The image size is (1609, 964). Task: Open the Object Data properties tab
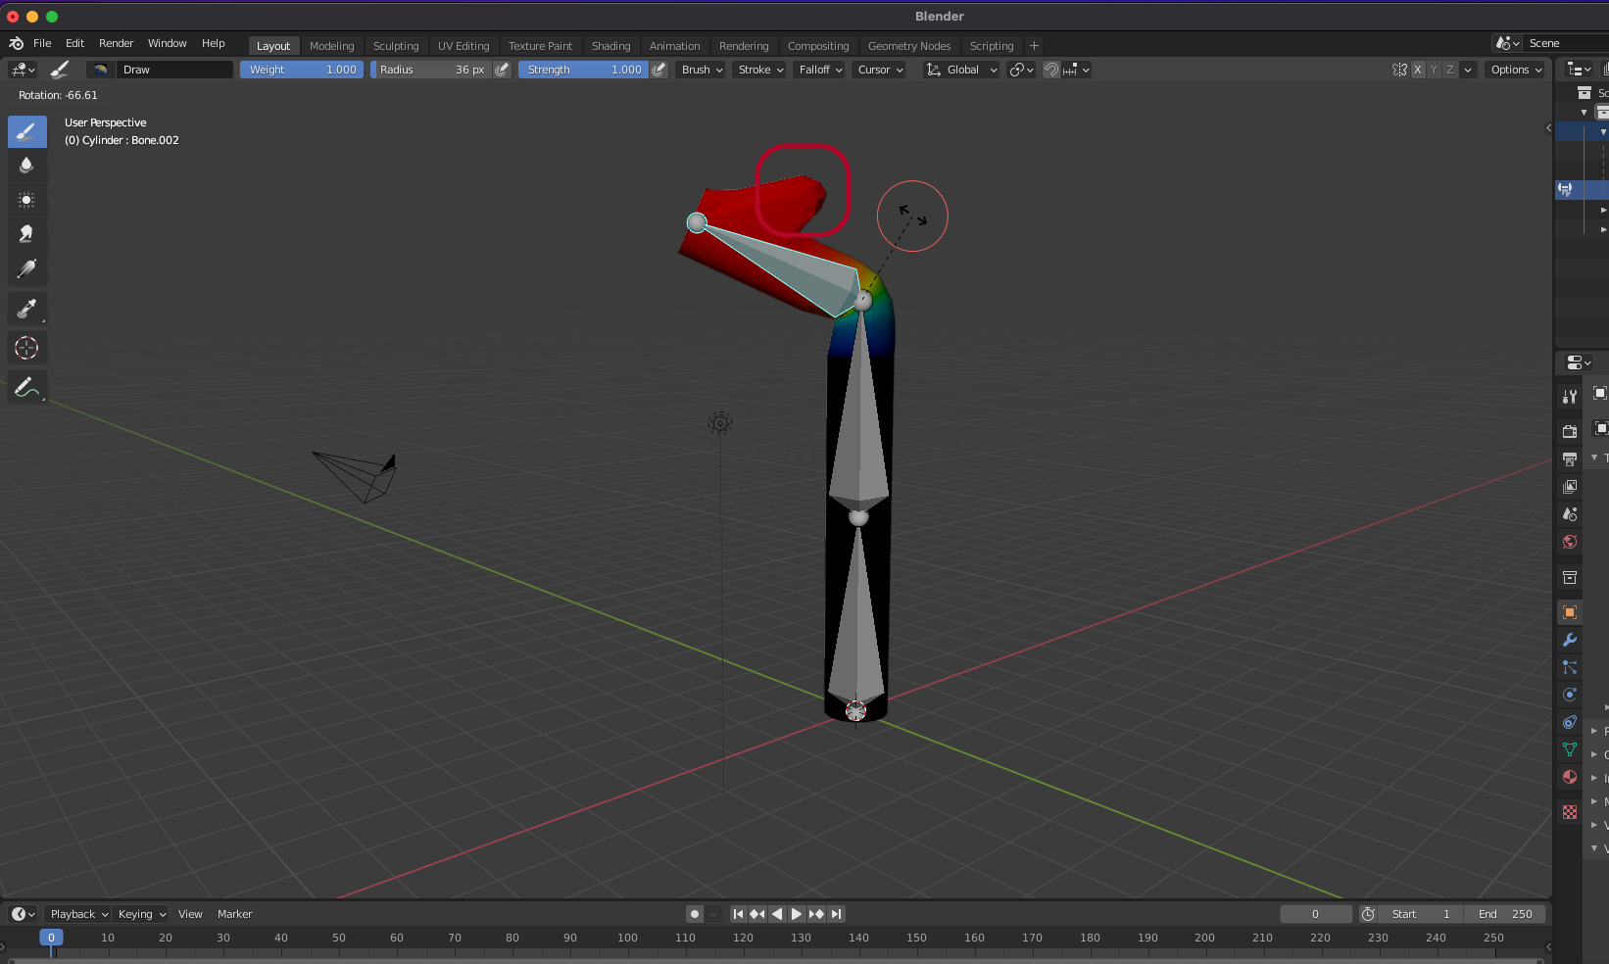pyautogui.click(x=1569, y=749)
